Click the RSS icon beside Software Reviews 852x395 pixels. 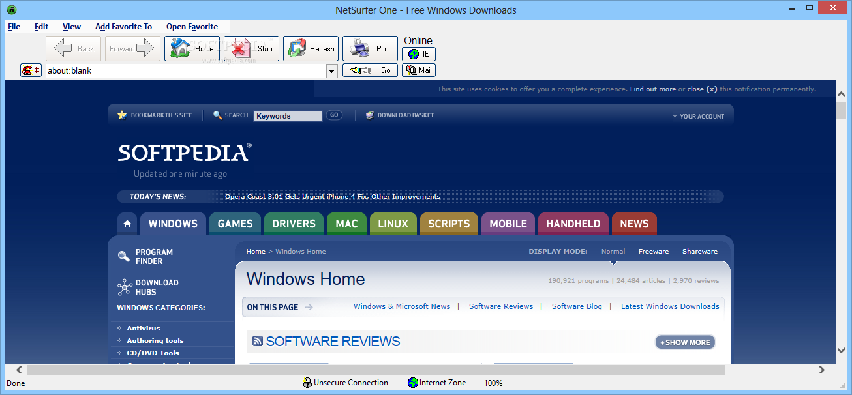258,341
